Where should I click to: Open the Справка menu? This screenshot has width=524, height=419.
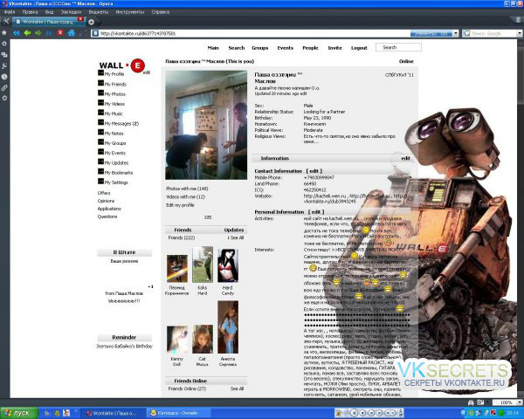161,11
